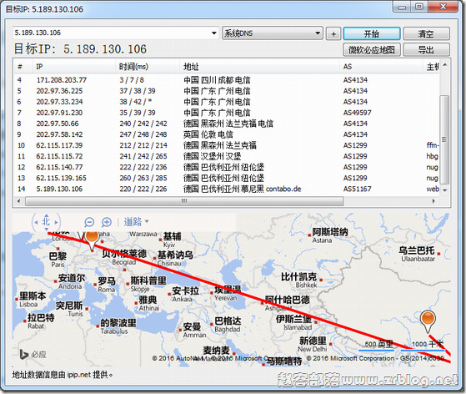Click the map zoom in icon
This screenshot has height=394, width=466.
[x=107, y=222]
